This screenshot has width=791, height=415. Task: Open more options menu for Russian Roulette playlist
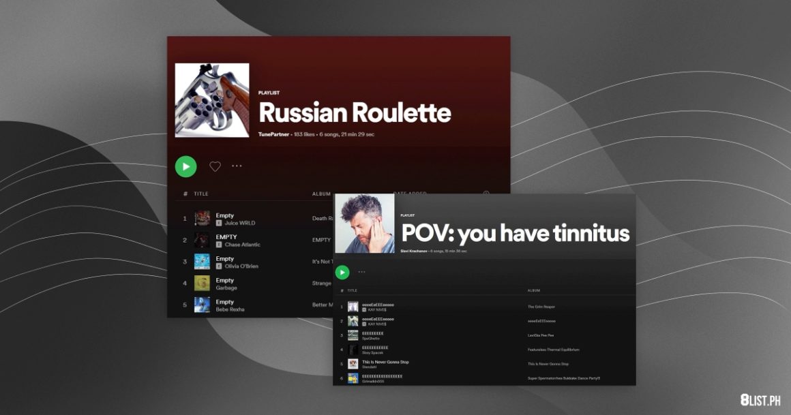238,166
